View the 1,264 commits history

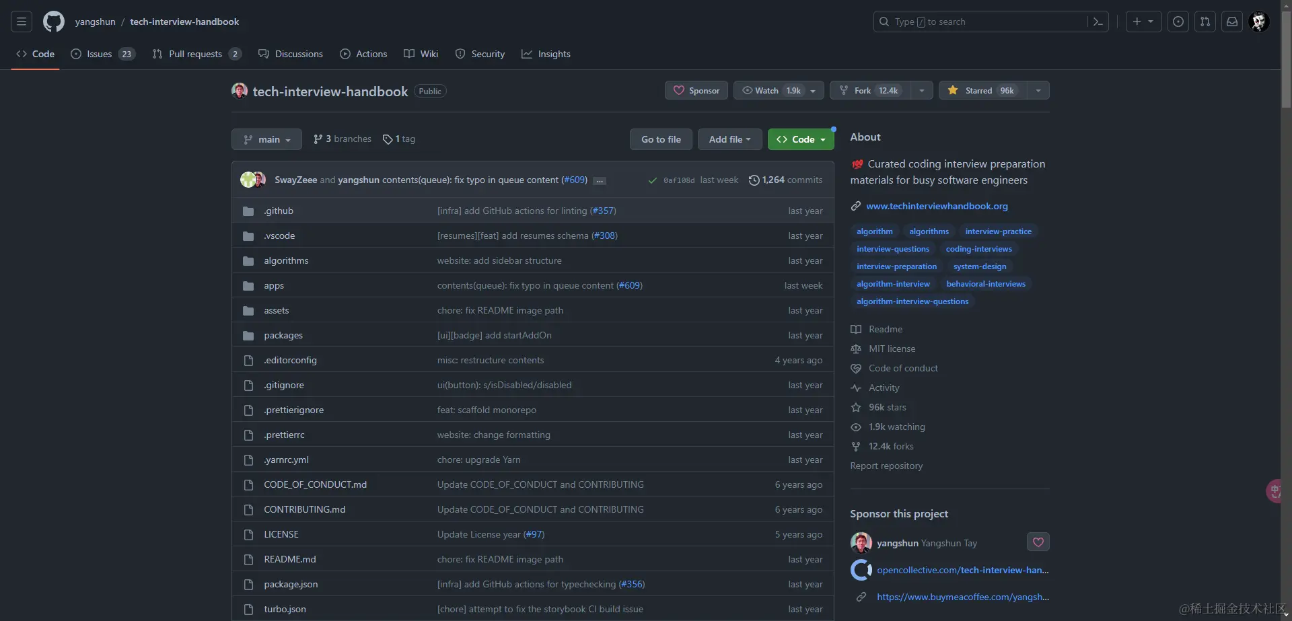[785, 180]
